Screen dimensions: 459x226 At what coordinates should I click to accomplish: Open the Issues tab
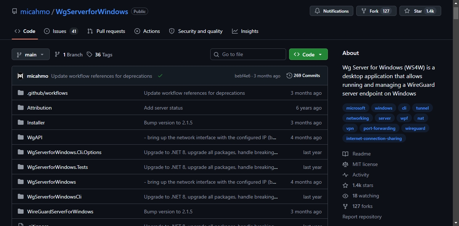pos(61,31)
